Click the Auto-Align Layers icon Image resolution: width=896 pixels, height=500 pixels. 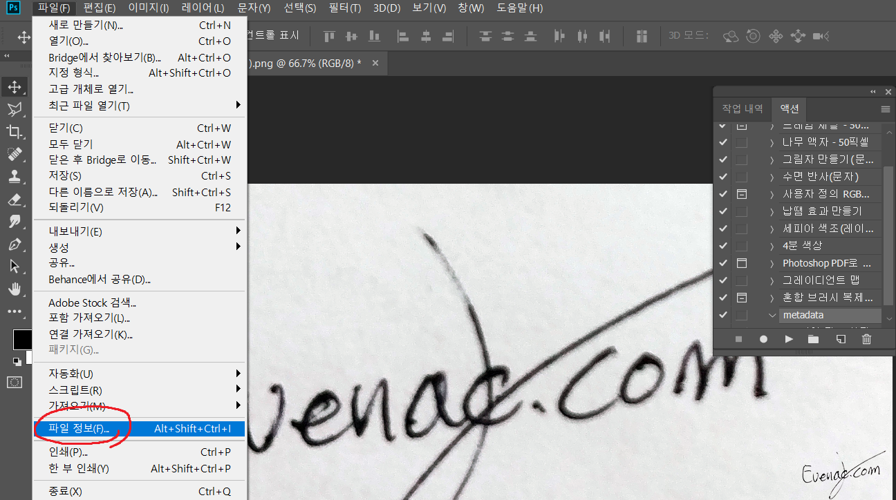pyautogui.click(x=642, y=36)
